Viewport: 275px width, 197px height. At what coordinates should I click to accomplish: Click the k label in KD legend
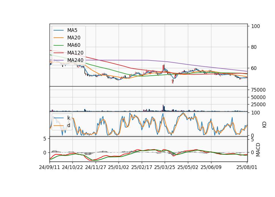pyautogui.click(x=68, y=118)
